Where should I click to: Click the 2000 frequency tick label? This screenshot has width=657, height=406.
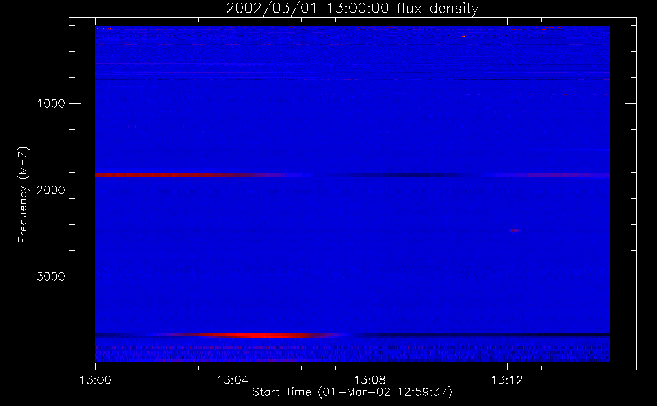[x=51, y=190]
